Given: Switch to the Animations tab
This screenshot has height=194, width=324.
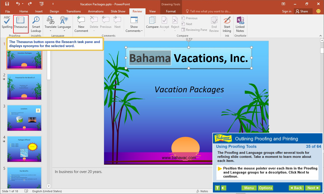Looking at the screenshot, I should point(96,11).
